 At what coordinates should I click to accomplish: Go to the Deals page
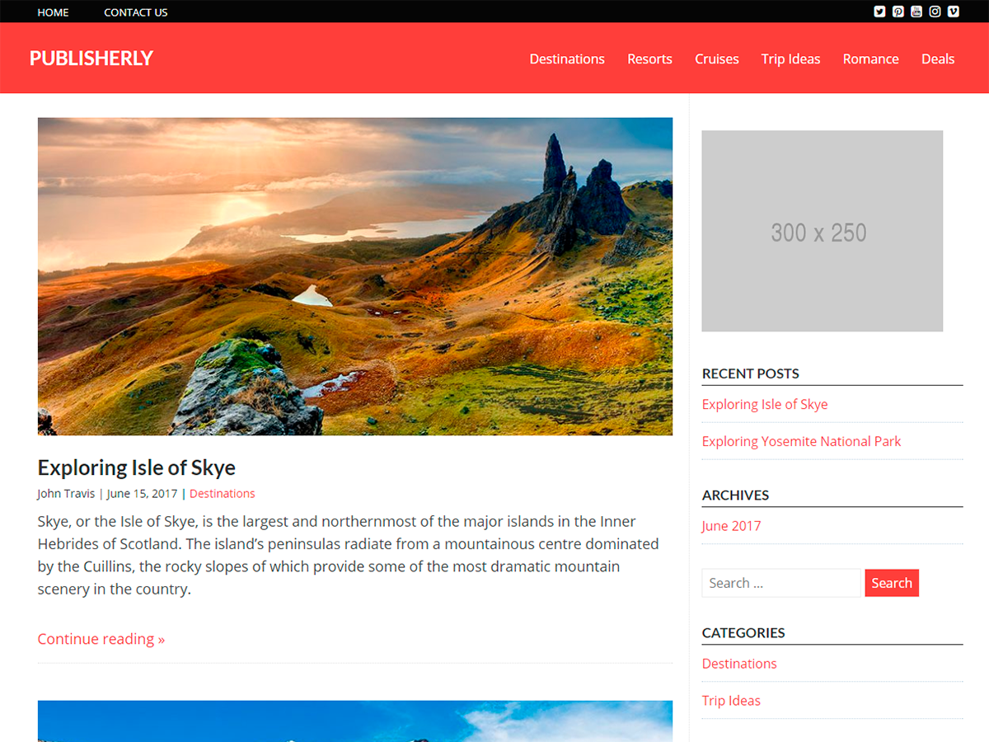coord(938,59)
